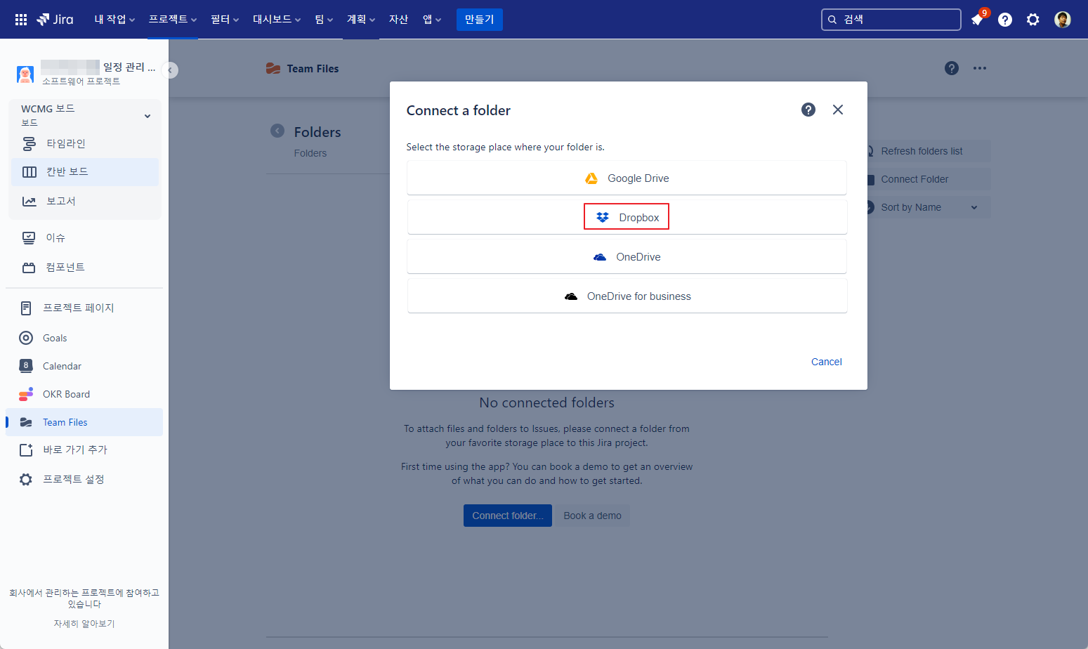Open the 내 작업 dropdown menu
The width and height of the screenshot is (1088, 649).
114,20
